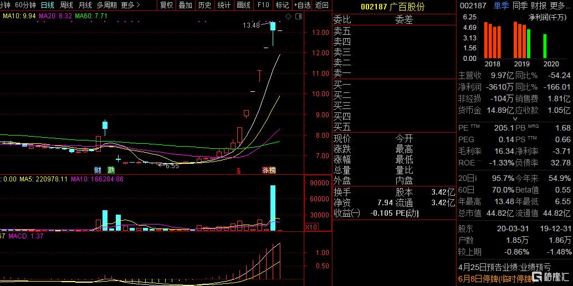Click the MACD: 1.37 indicator label
The width and height of the screenshot is (573, 286).
point(26,236)
